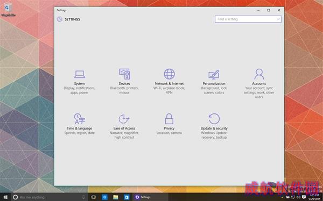Image resolution: width=323 pixels, height=201 pixels.
Task: Open the Update & security circular arrow icon
Action: coord(214,119)
